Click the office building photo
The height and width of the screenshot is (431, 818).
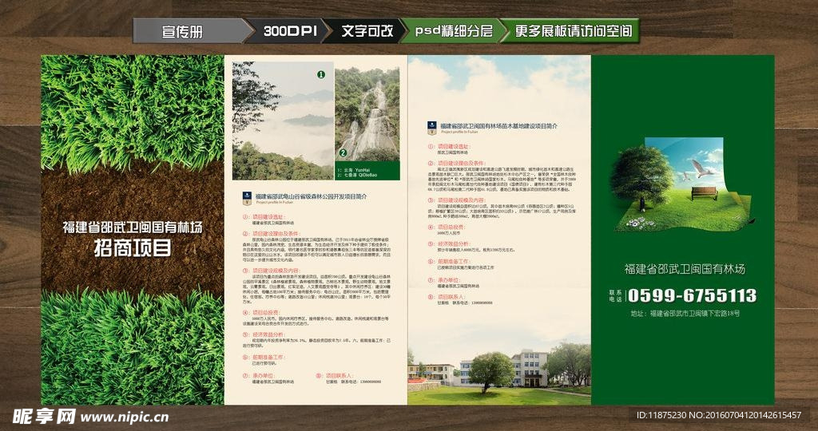499,374
